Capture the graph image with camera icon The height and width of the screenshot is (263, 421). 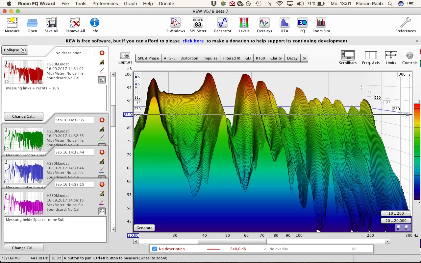click(x=125, y=58)
